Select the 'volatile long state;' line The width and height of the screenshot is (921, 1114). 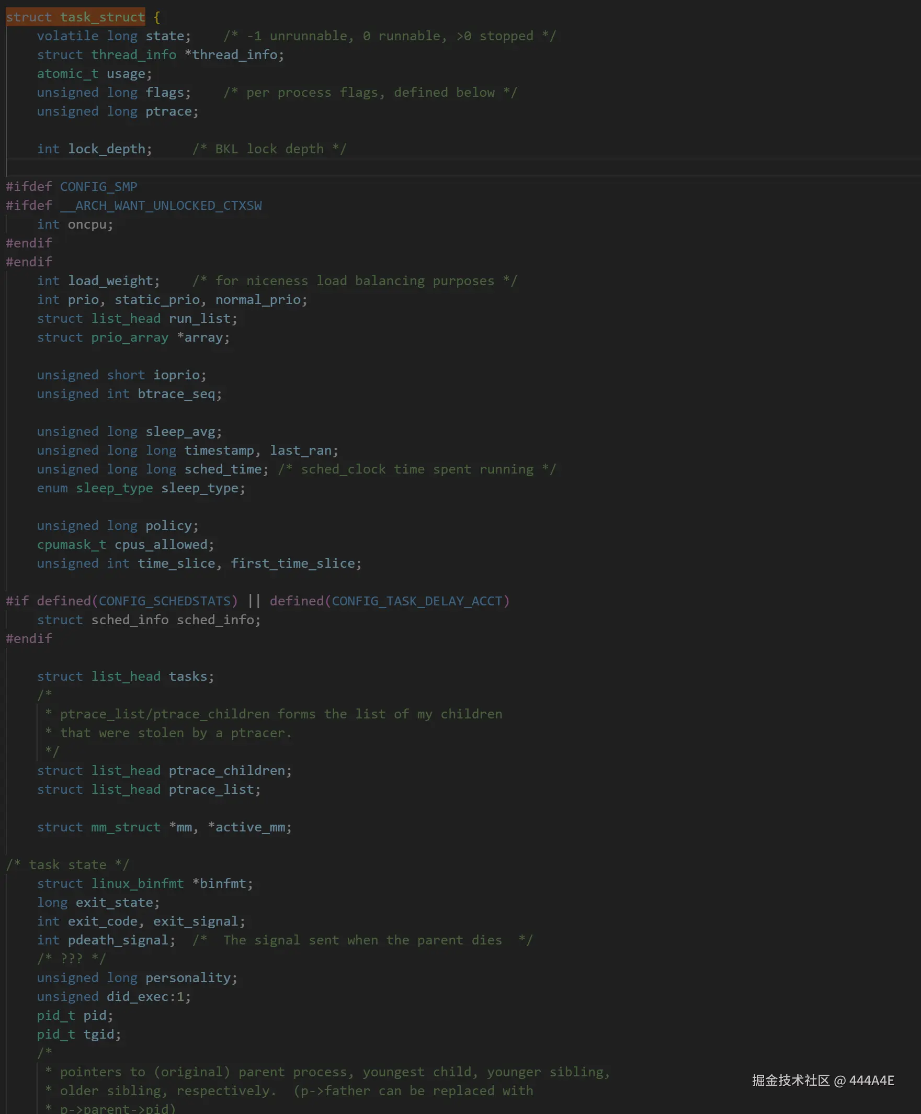click(x=114, y=36)
